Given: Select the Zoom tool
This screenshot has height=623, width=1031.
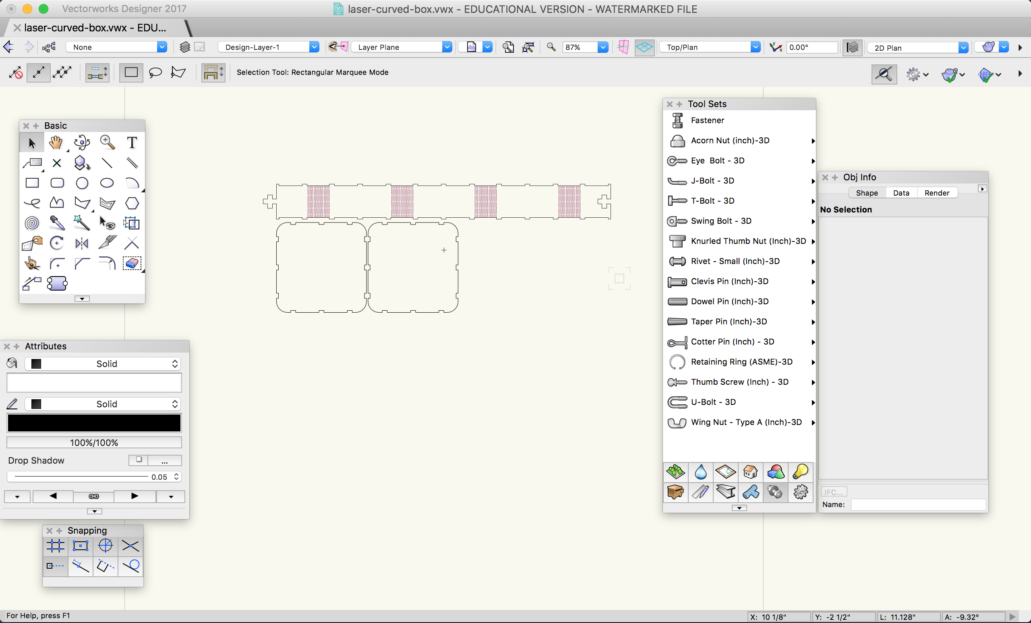Looking at the screenshot, I should [106, 143].
